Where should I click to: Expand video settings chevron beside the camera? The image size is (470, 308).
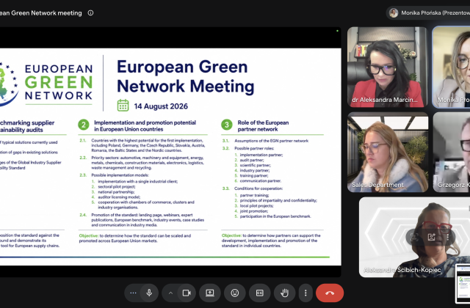170,293
